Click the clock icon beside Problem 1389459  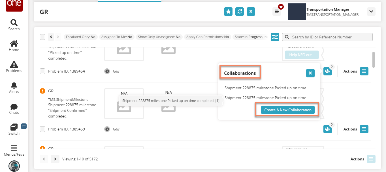pyautogui.click(x=107, y=129)
